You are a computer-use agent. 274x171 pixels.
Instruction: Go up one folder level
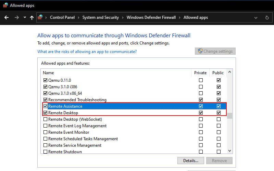(32, 17)
